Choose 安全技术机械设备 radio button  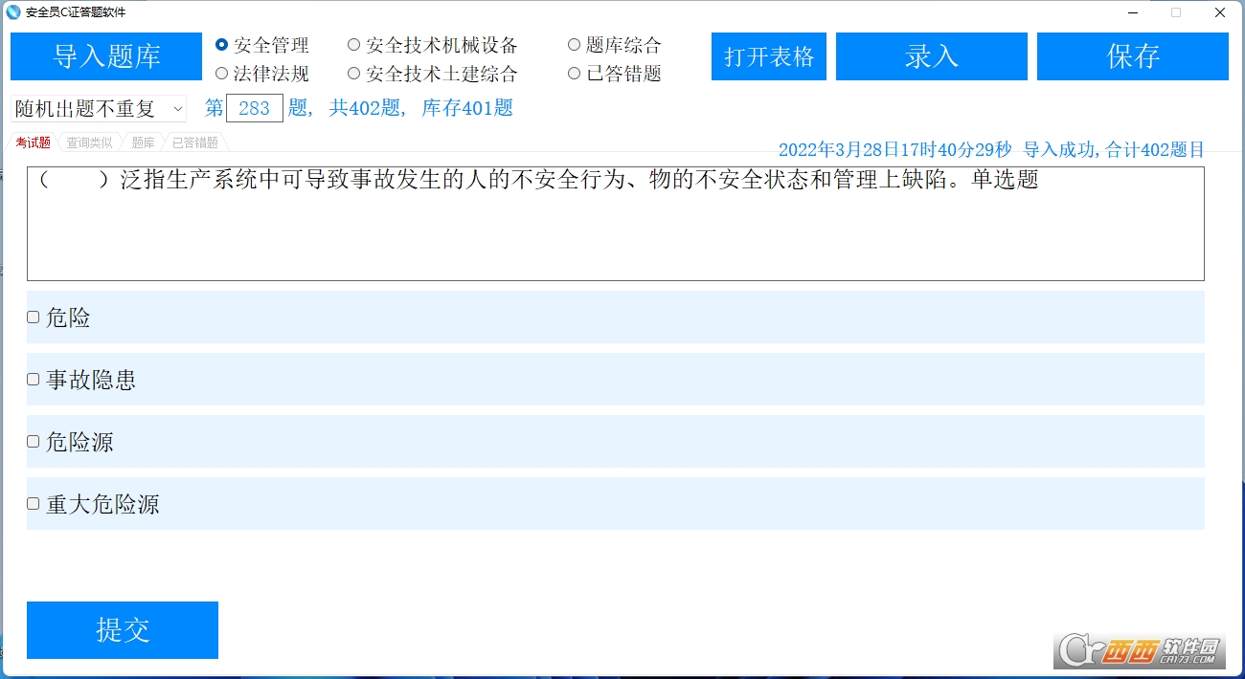point(354,45)
